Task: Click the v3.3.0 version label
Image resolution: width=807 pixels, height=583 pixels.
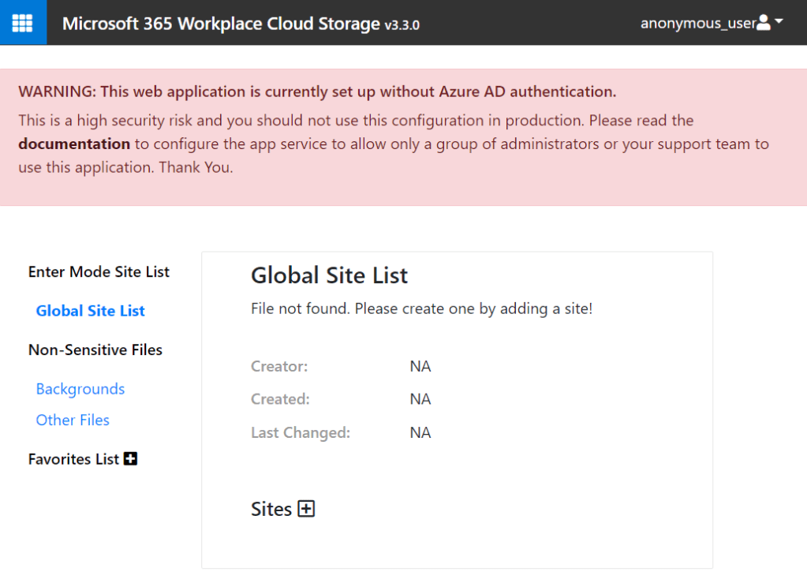Action: click(x=402, y=25)
